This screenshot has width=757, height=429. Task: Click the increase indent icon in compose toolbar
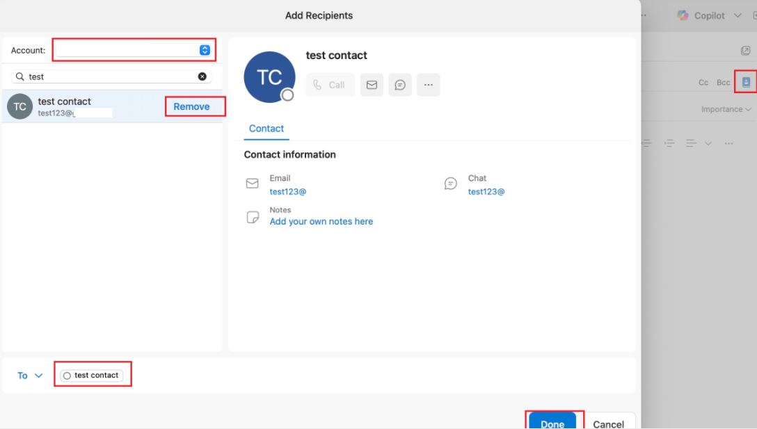[x=669, y=143]
